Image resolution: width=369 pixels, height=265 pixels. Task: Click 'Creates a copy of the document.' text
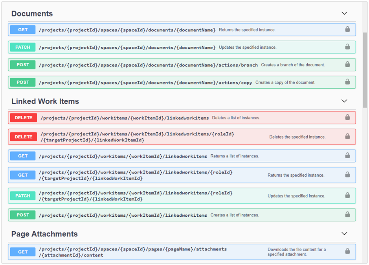pos(285,82)
